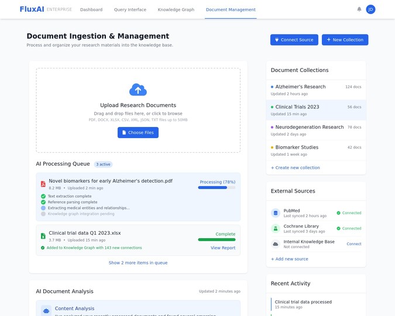Click the Complete status label

(x=225, y=234)
